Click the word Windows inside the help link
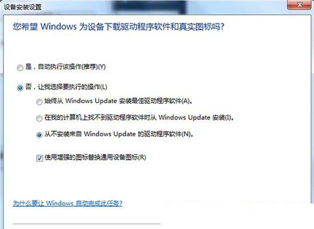Image resolution: width=314 pixels, height=229 pixels. click(60, 203)
